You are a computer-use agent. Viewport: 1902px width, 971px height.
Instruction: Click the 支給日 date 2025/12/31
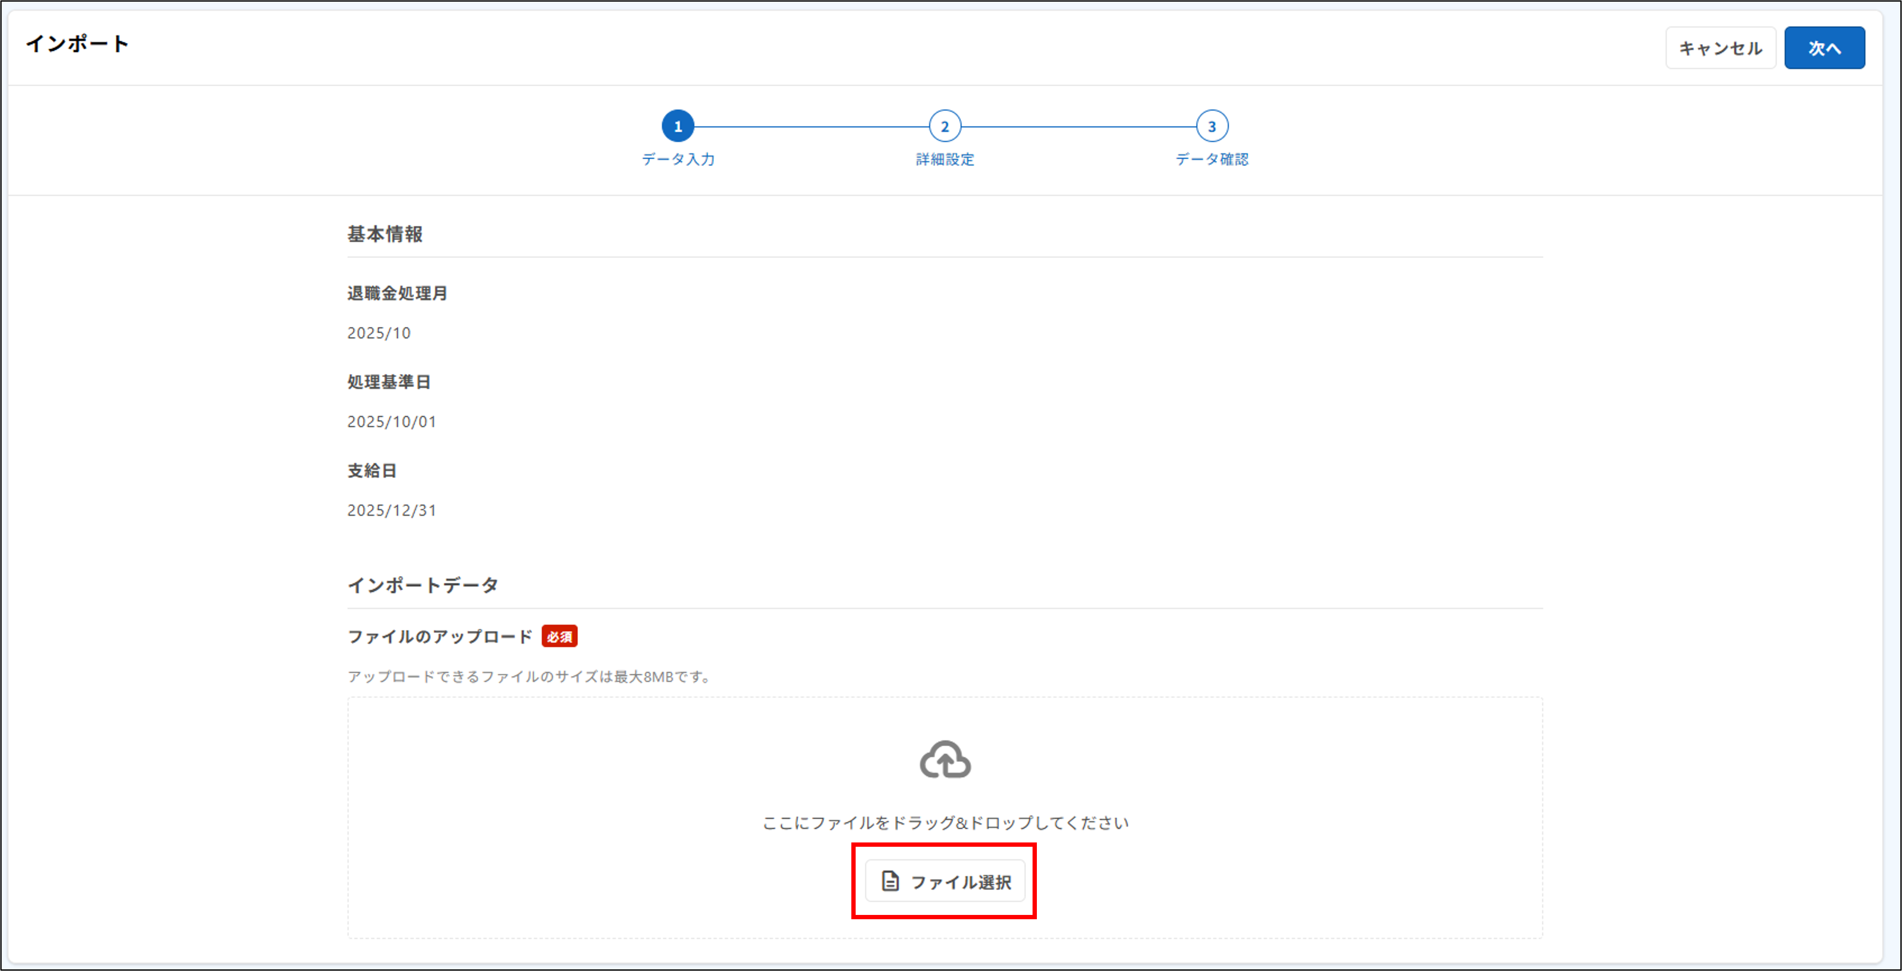(x=391, y=509)
